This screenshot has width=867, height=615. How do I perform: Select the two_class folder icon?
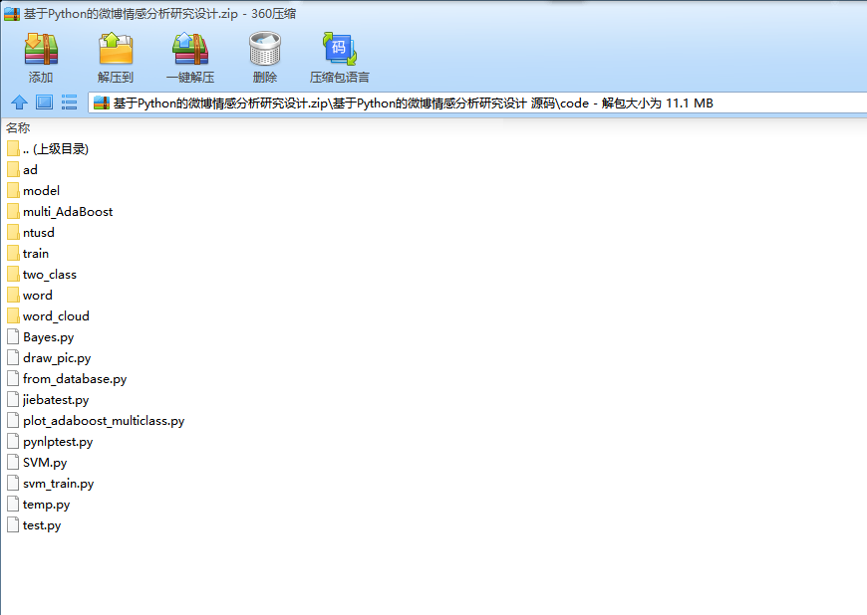[x=13, y=275]
